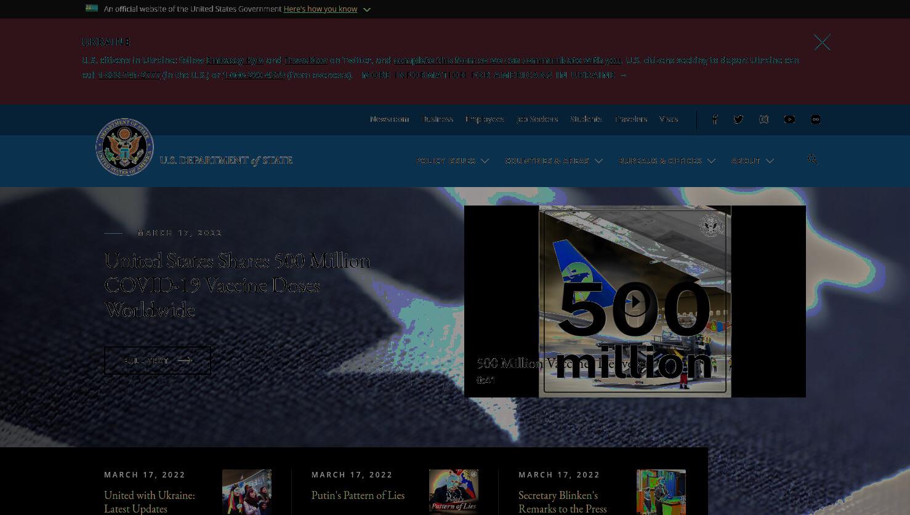Click the US flag icon in top banner
910x515 pixels.
[x=92, y=9]
